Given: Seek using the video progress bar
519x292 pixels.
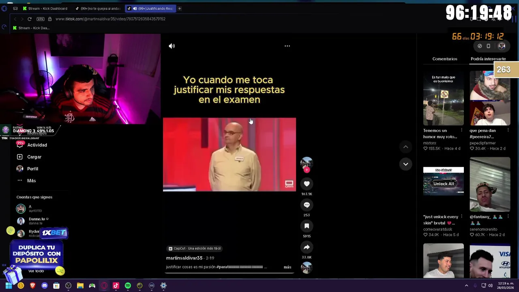Looking at the screenshot, I should point(229,273).
